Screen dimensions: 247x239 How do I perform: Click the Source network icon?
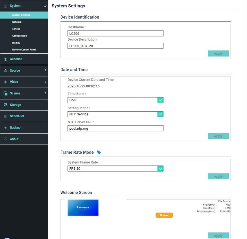point(6,70)
